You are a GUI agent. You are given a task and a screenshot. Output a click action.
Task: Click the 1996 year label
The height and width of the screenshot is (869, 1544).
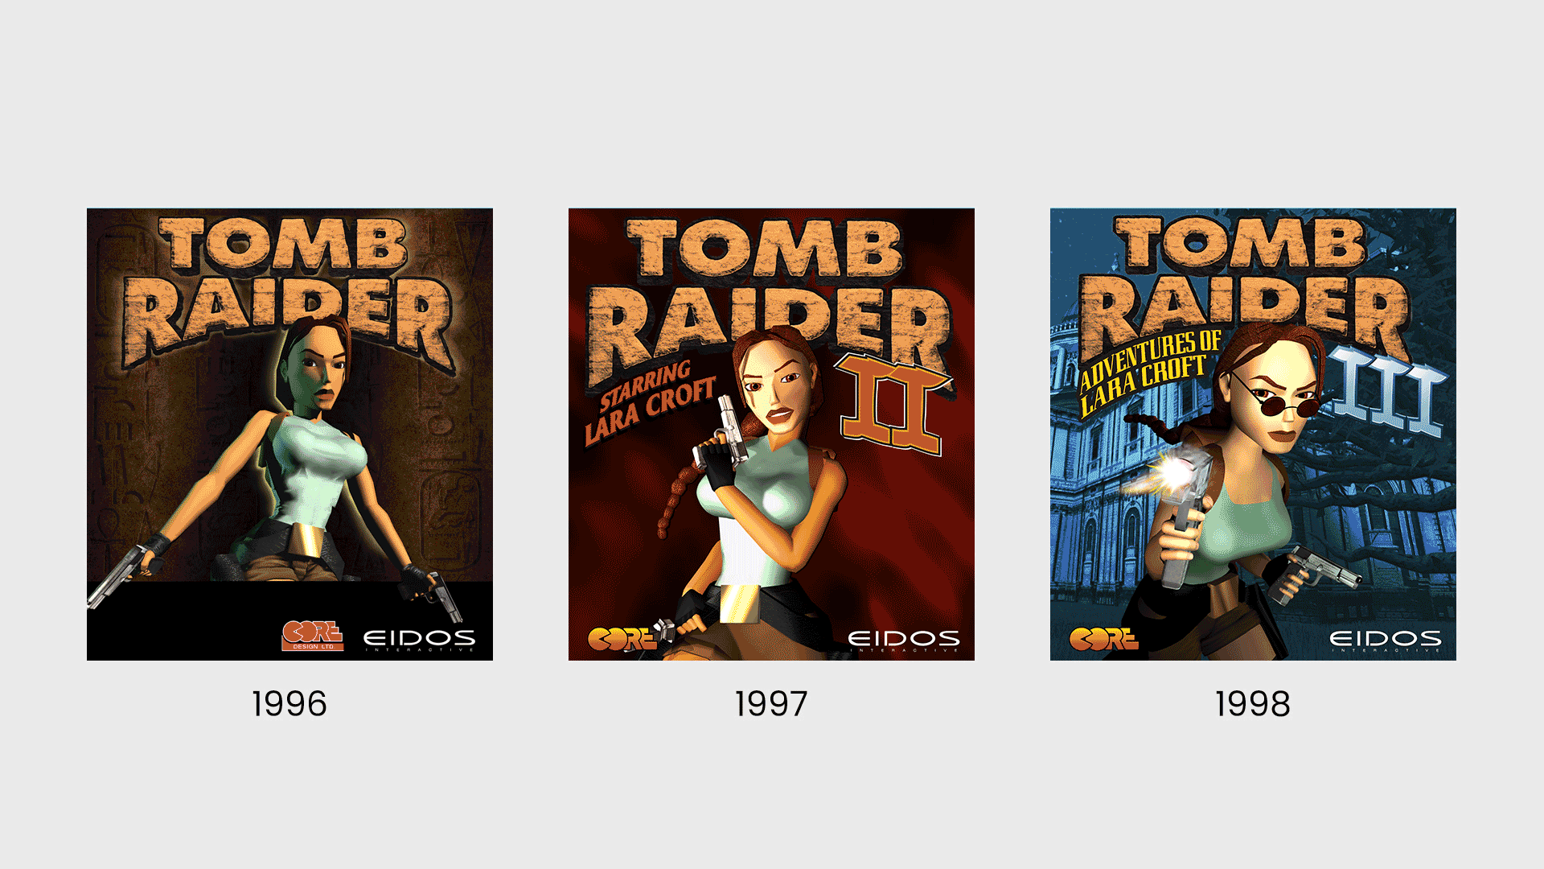[x=289, y=704]
